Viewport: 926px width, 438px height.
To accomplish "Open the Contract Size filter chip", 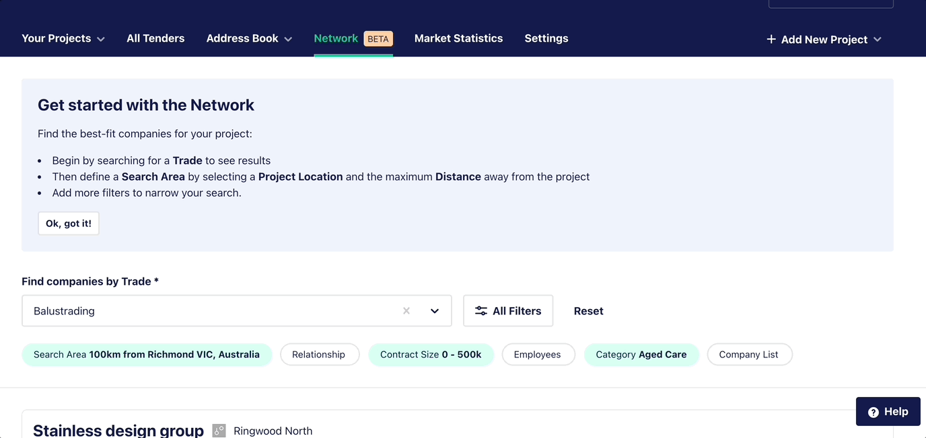I will click(431, 355).
